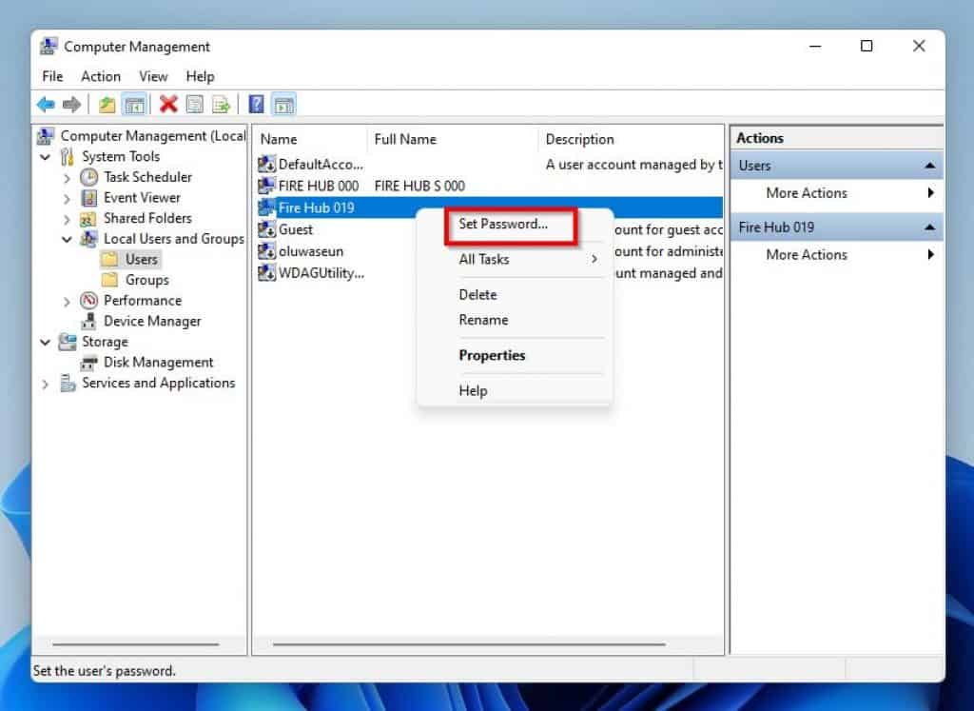
Task: Select Delete in the context menu
Action: (x=477, y=295)
